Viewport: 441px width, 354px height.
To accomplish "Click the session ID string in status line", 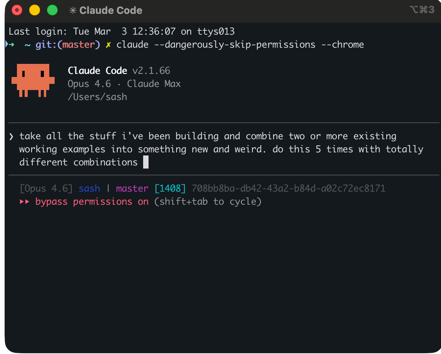I will click(289, 189).
